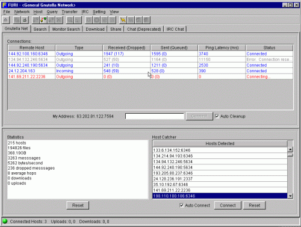301x227 pixels.
Task: Click the Remote Host column header
Action: (32, 48)
